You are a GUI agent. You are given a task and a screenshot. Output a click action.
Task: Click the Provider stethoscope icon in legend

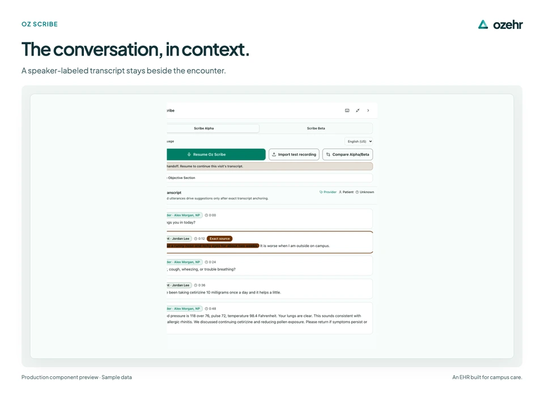click(x=321, y=192)
